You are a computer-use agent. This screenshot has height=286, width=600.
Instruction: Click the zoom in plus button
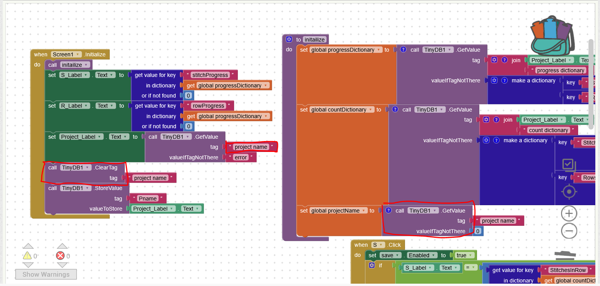coord(569,213)
